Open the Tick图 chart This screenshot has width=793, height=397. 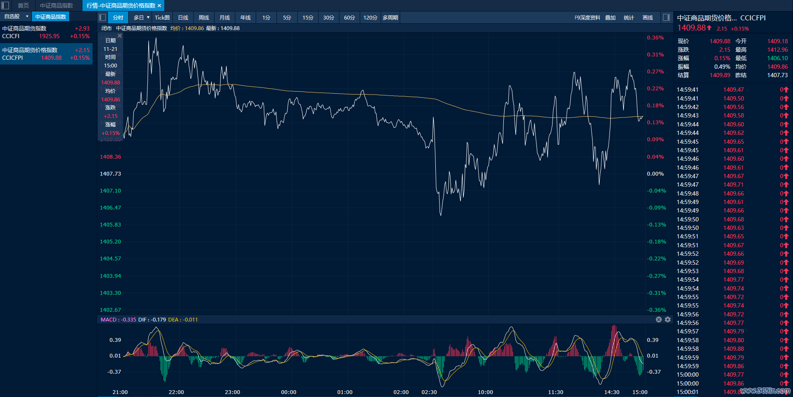click(162, 17)
